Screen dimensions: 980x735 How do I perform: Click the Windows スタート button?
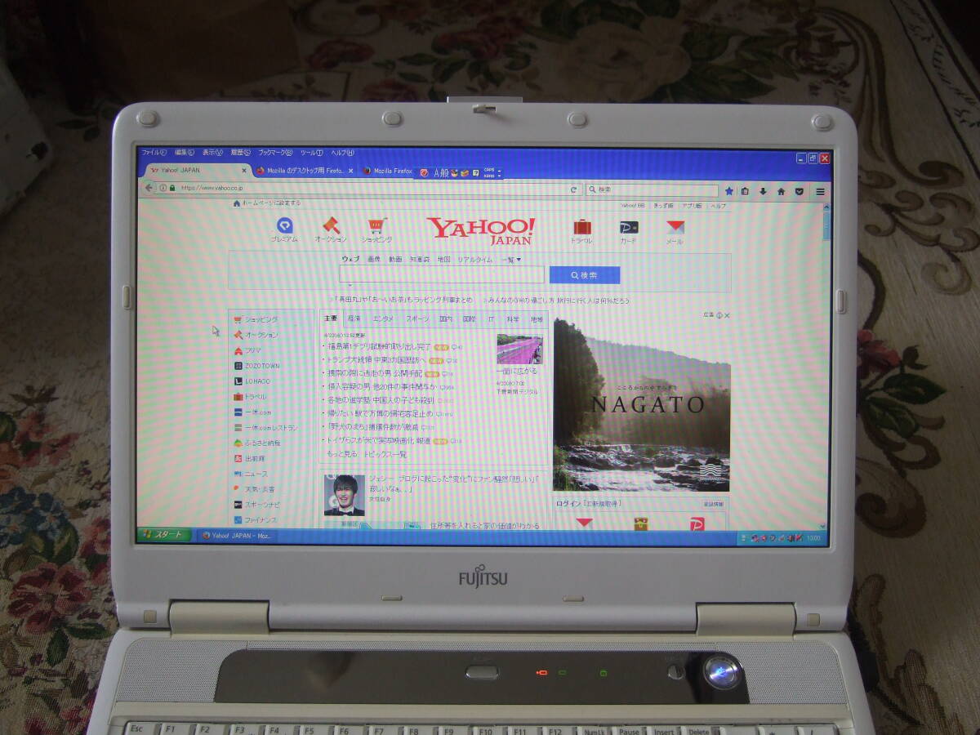[x=165, y=534]
